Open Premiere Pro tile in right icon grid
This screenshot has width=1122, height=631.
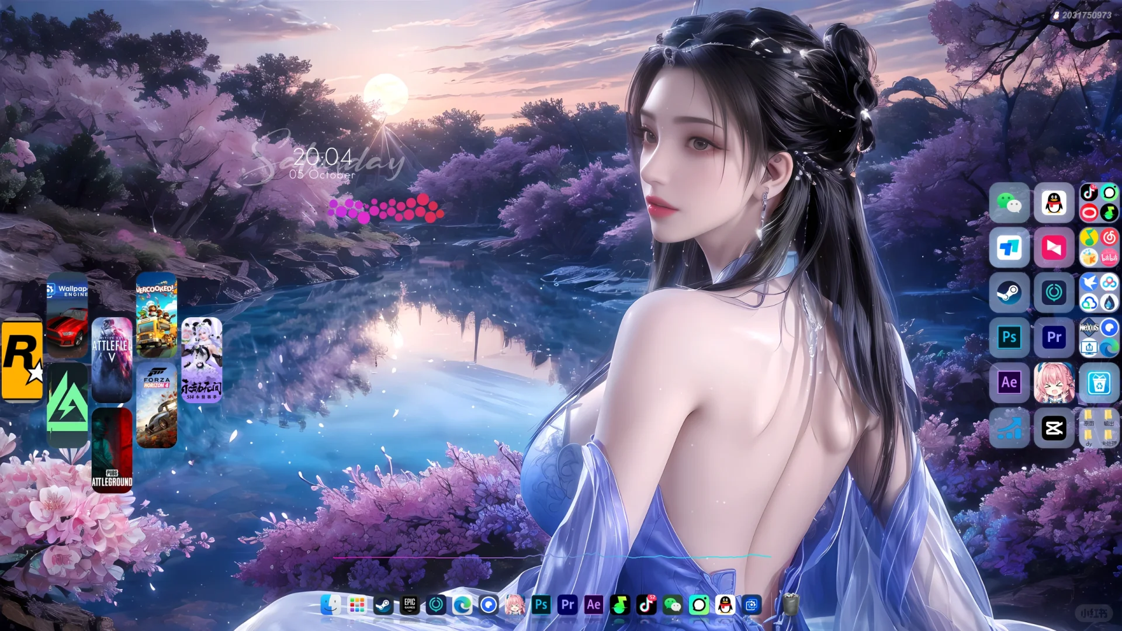[1054, 338]
